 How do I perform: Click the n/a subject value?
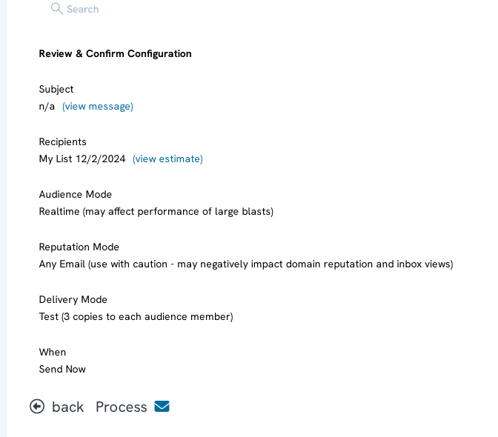tap(47, 107)
